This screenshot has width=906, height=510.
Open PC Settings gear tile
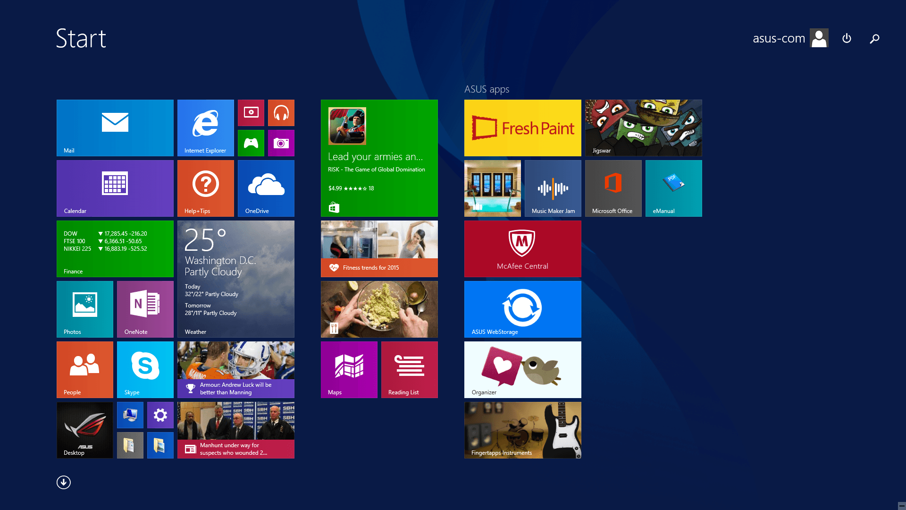pyautogui.click(x=160, y=415)
